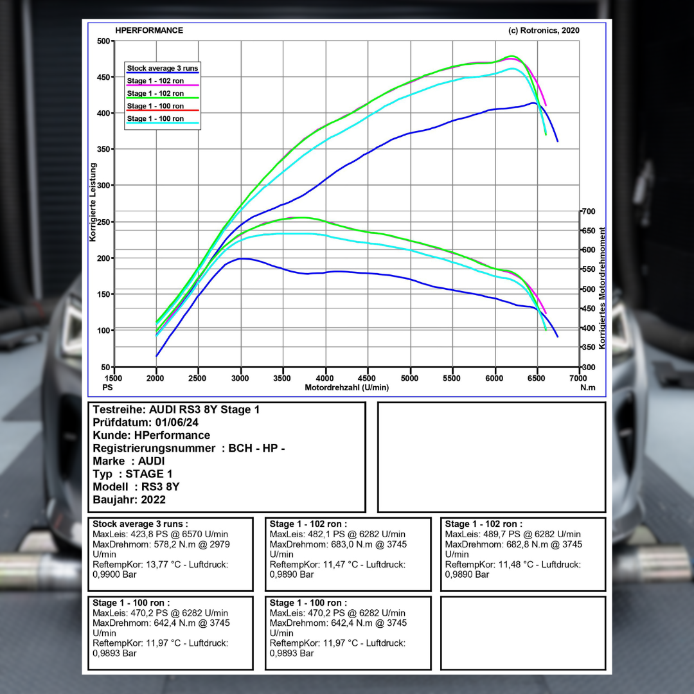Open the "Stock average 3 runs :" results box heading

tap(140, 524)
